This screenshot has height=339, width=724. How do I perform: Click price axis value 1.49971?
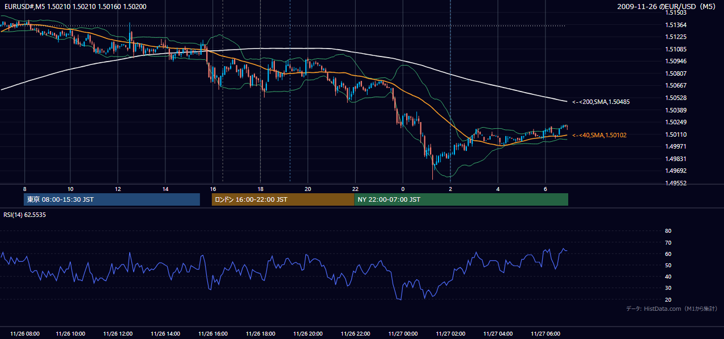coord(675,146)
